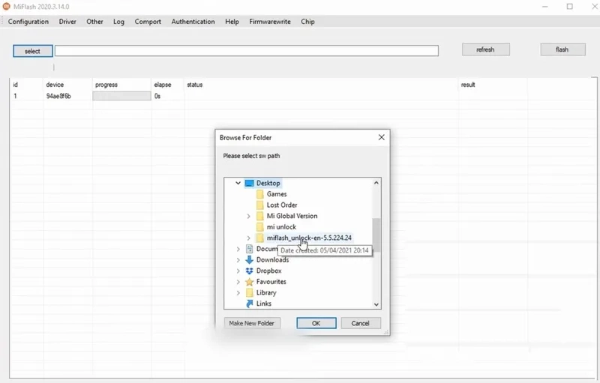Click Make New Folder button
This screenshot has width=600, height=383.
click(x=252, y=323)
